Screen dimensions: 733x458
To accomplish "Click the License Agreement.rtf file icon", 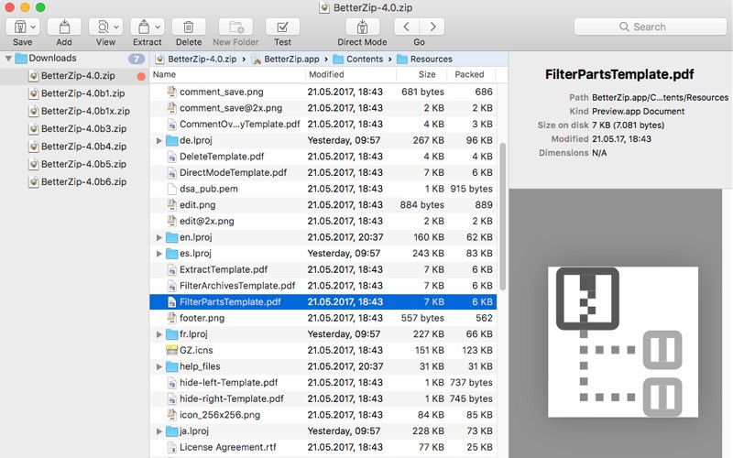I will pyautogui.click(x=171, y=448).
